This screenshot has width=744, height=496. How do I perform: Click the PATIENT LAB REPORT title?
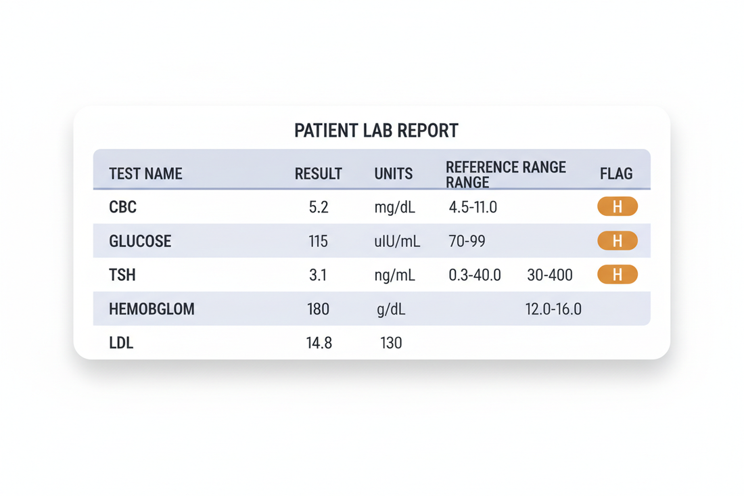(x=376, y=131)
